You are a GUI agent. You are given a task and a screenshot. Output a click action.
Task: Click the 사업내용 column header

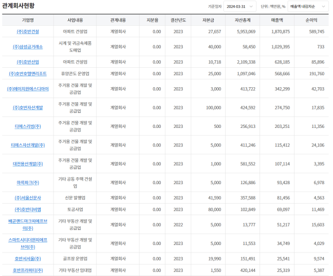75,20
